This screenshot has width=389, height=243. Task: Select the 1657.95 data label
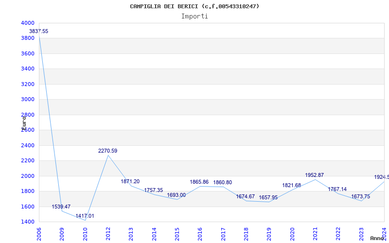pos(268,198)
